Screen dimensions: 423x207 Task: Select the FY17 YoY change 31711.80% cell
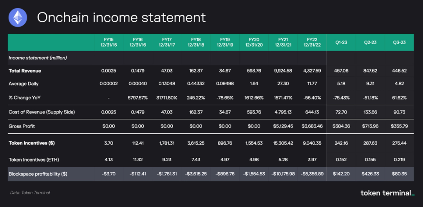[x=167, y=98]
